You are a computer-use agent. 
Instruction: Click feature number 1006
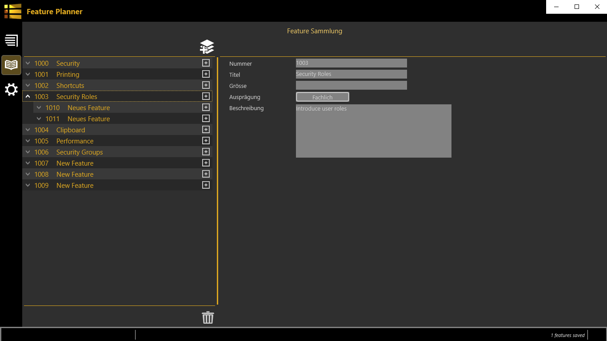tap(41, 152)
